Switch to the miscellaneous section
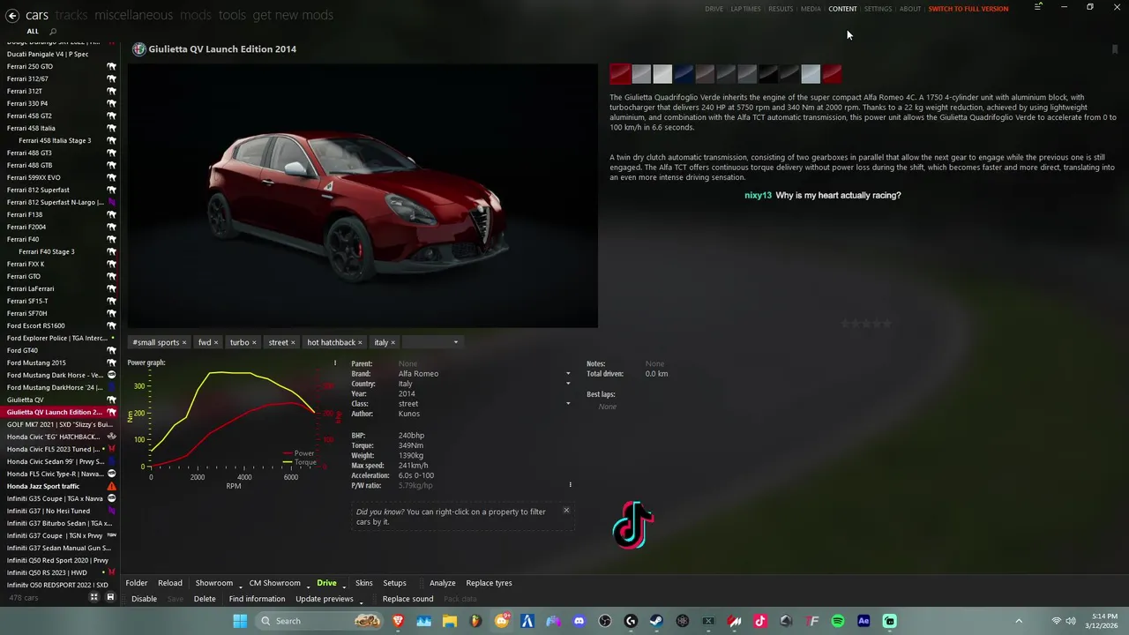The width and height of the screenshot is (1129, 635). click(x=134, y=15)
